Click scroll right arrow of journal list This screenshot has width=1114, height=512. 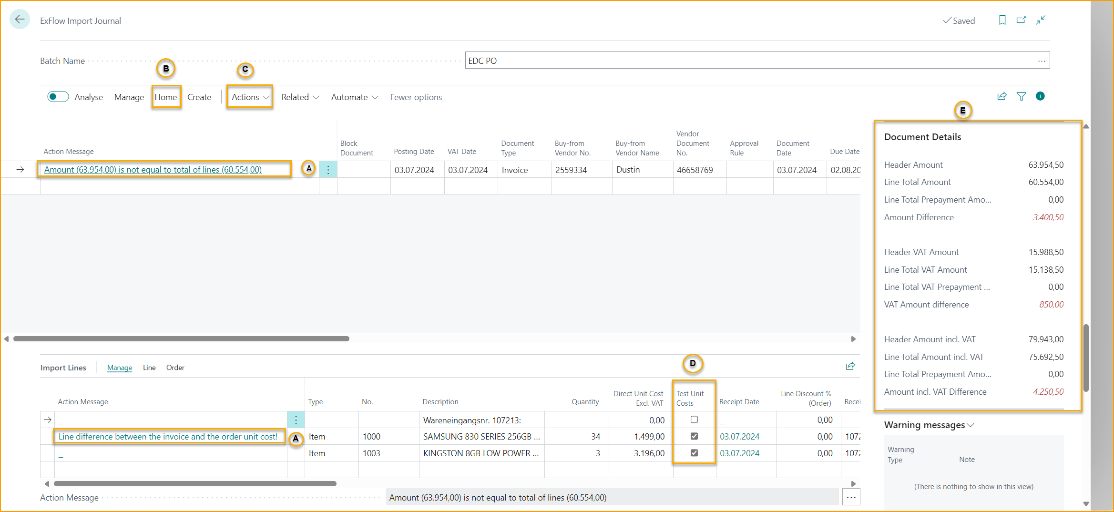(x=853, y=339)
